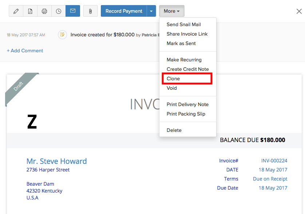The height and width of the screenshot is (214, 305).
Task: Choose Mark as Sent option
Action: pos(181,43)
